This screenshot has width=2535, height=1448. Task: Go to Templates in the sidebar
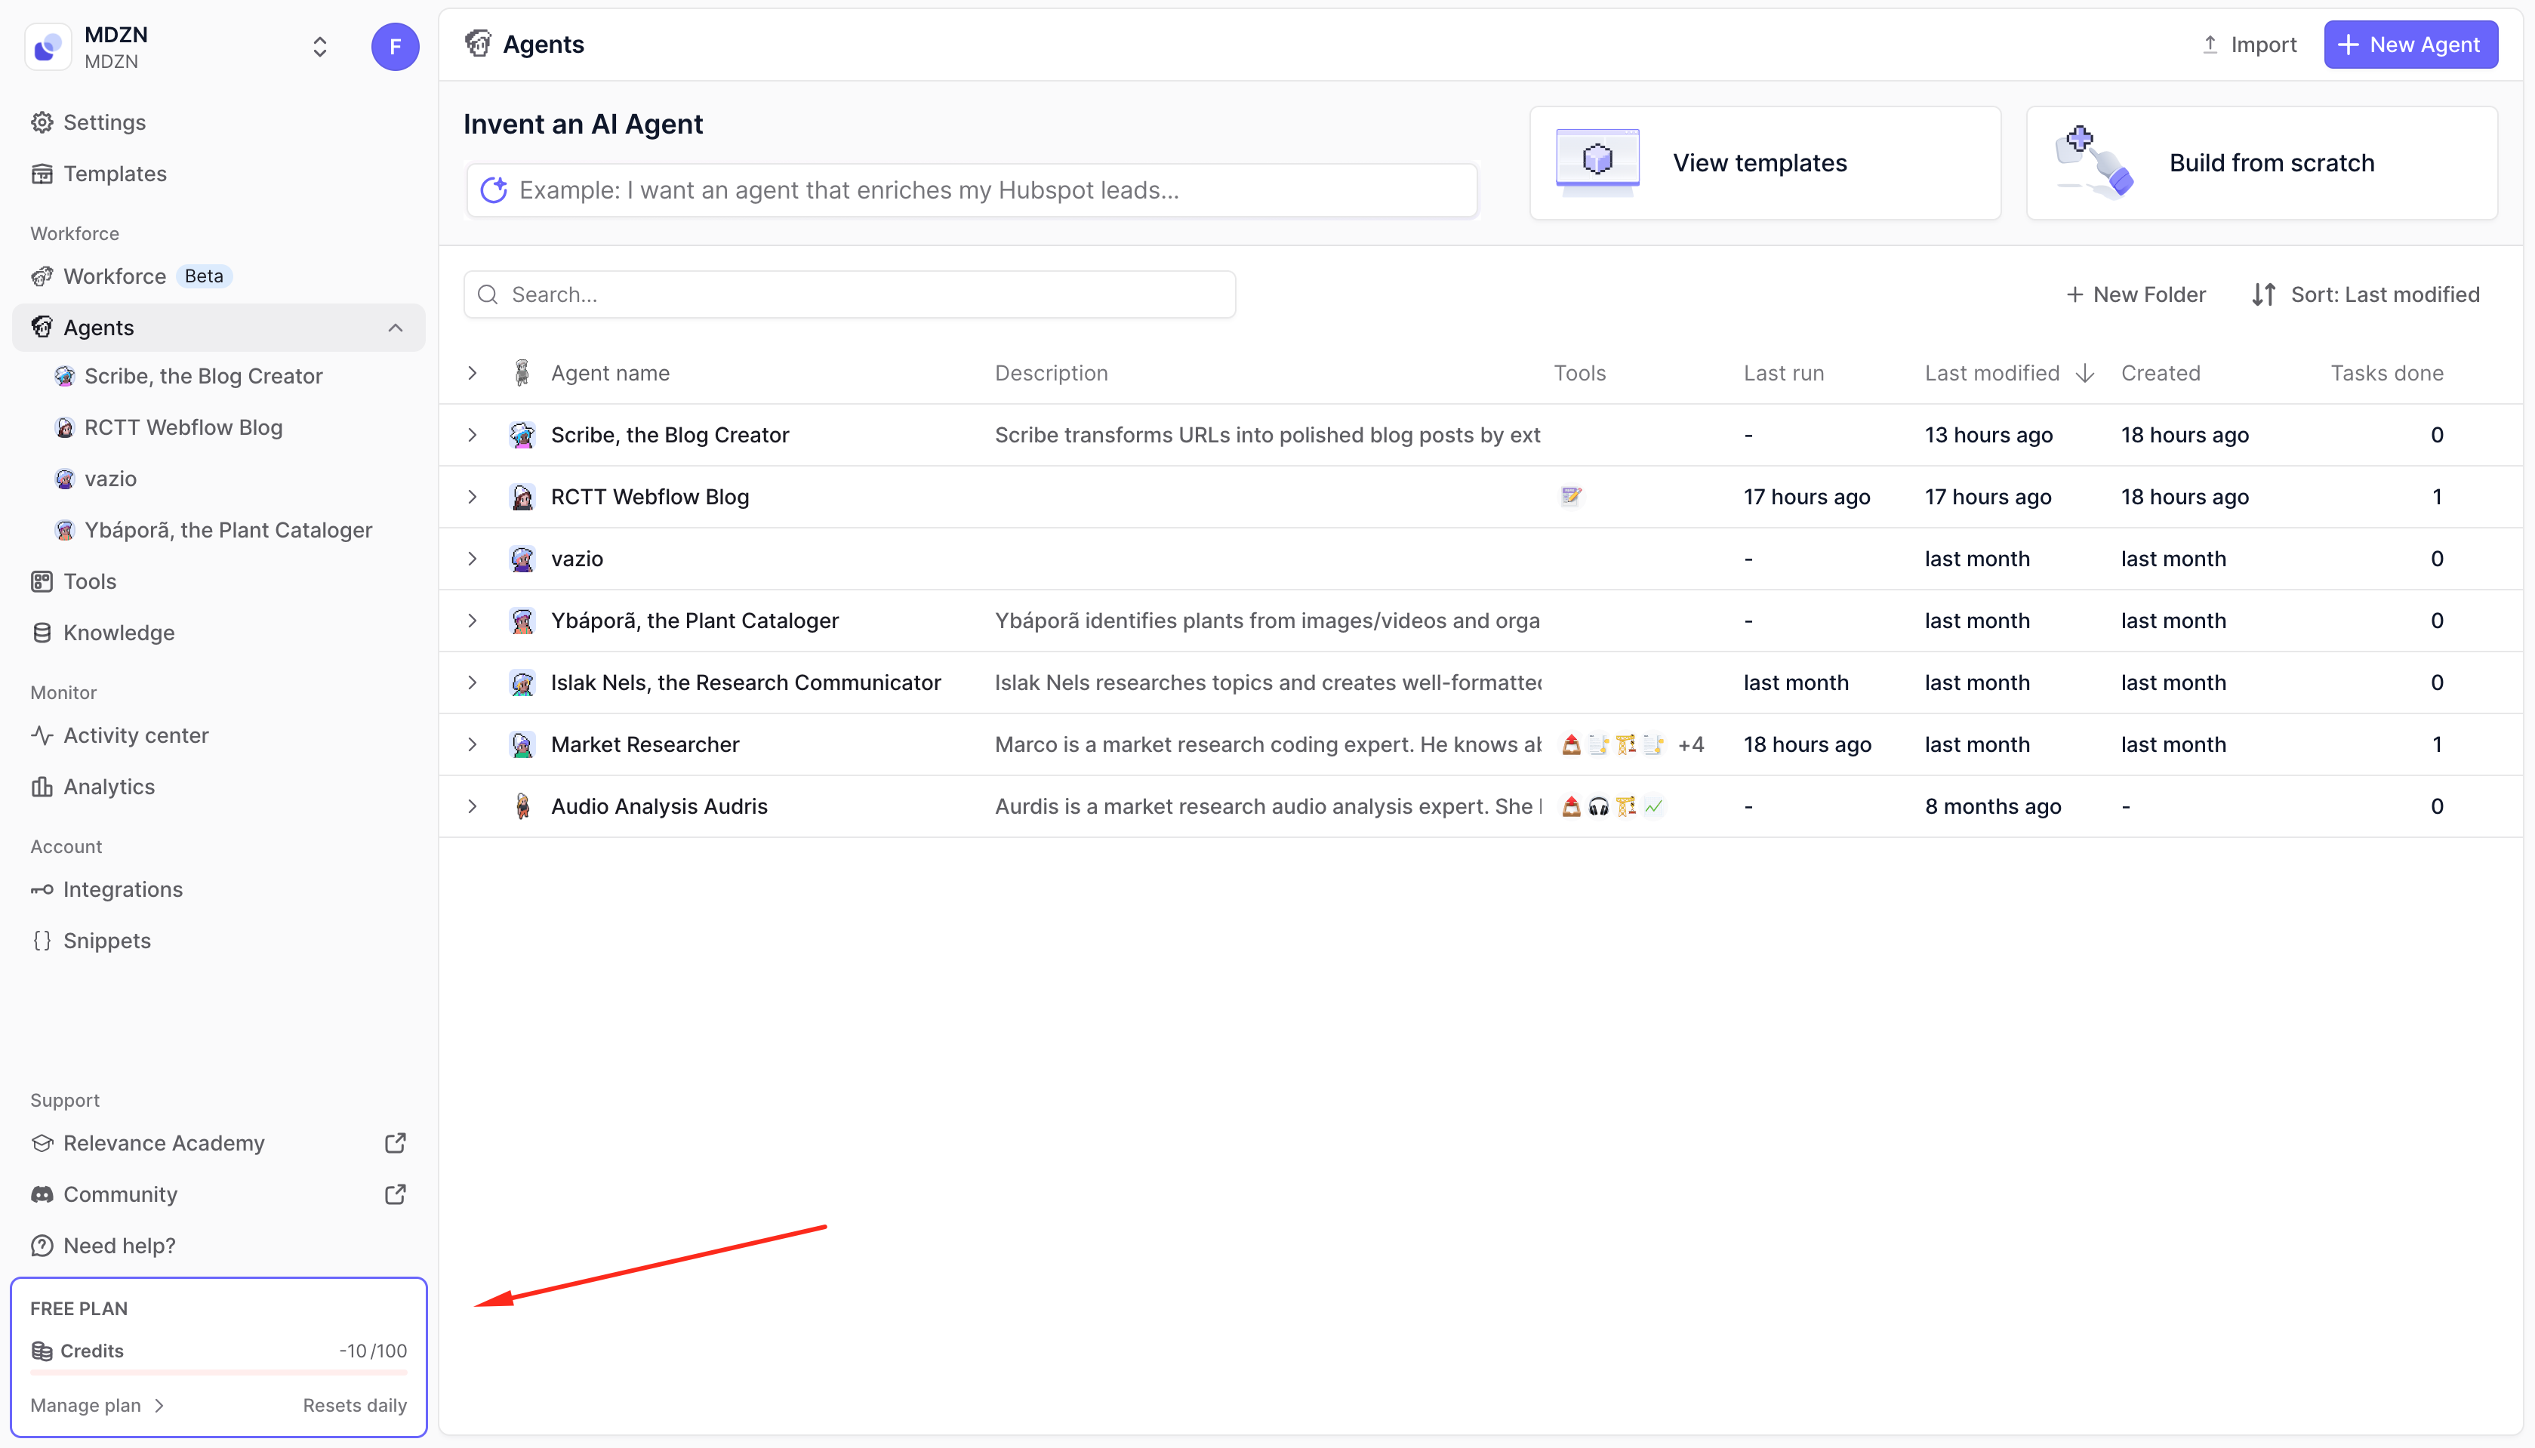tap(217, 173)
